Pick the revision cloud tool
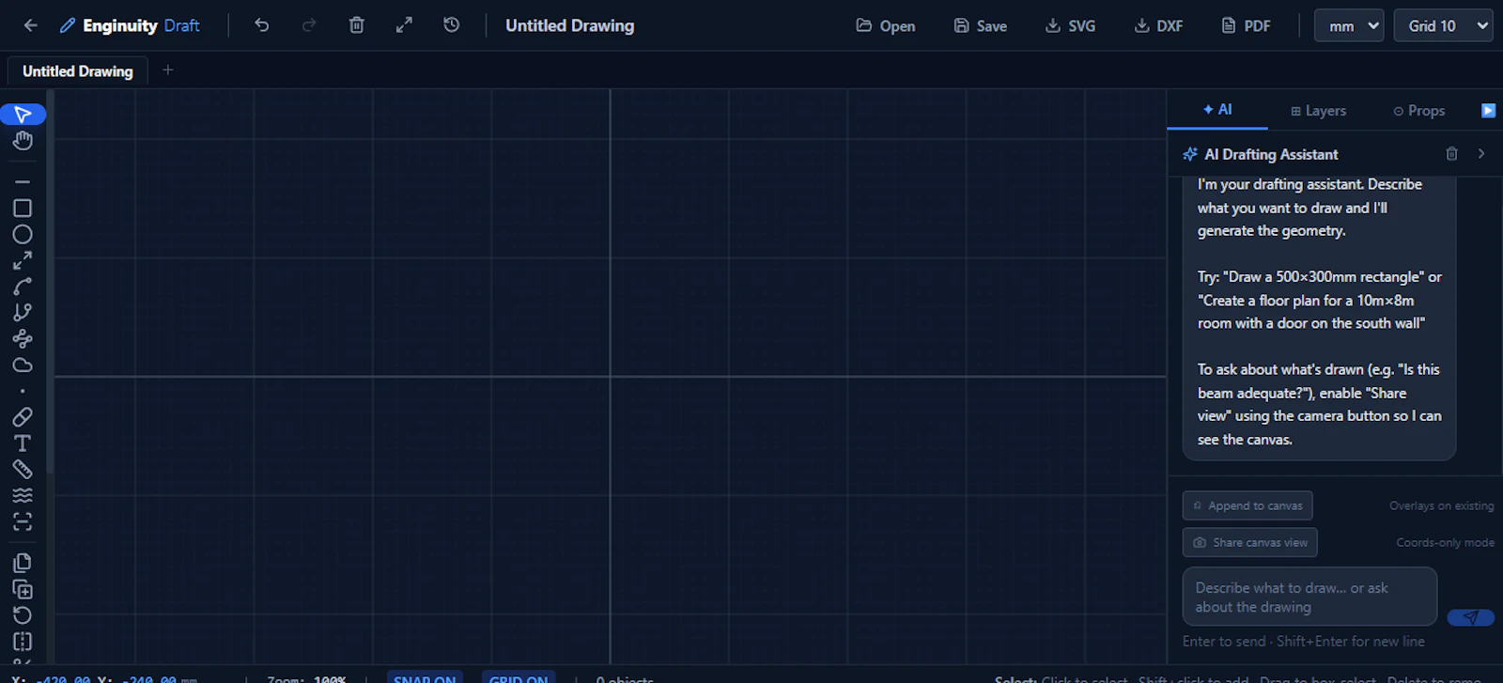 click(23, 365)
